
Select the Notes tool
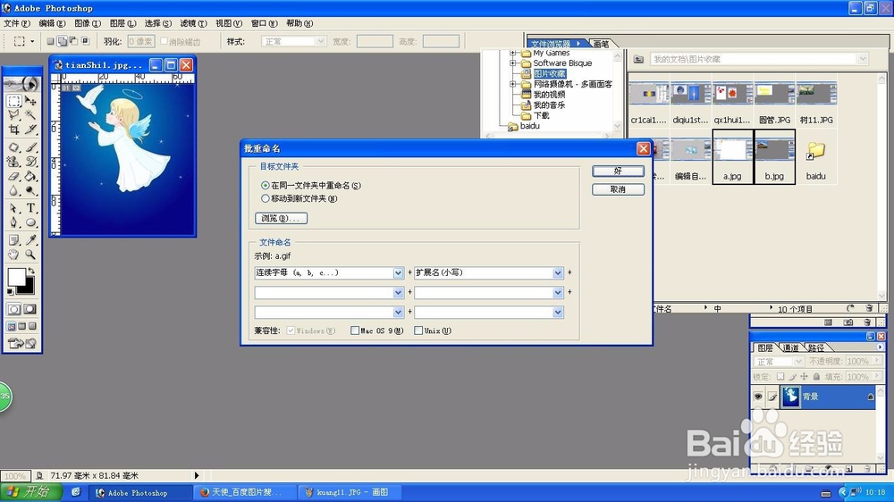[13, 240]
